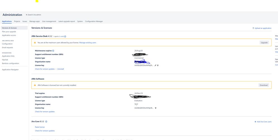Check for version updates under Service Desk

[x=45, y=69]
